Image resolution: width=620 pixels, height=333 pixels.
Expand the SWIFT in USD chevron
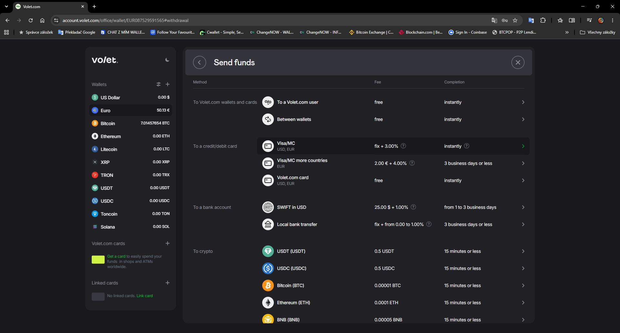(523, 207)
